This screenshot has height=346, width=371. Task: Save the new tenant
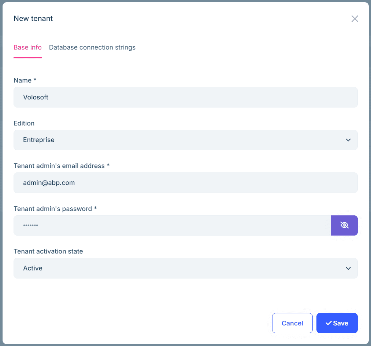click(337, 323)
